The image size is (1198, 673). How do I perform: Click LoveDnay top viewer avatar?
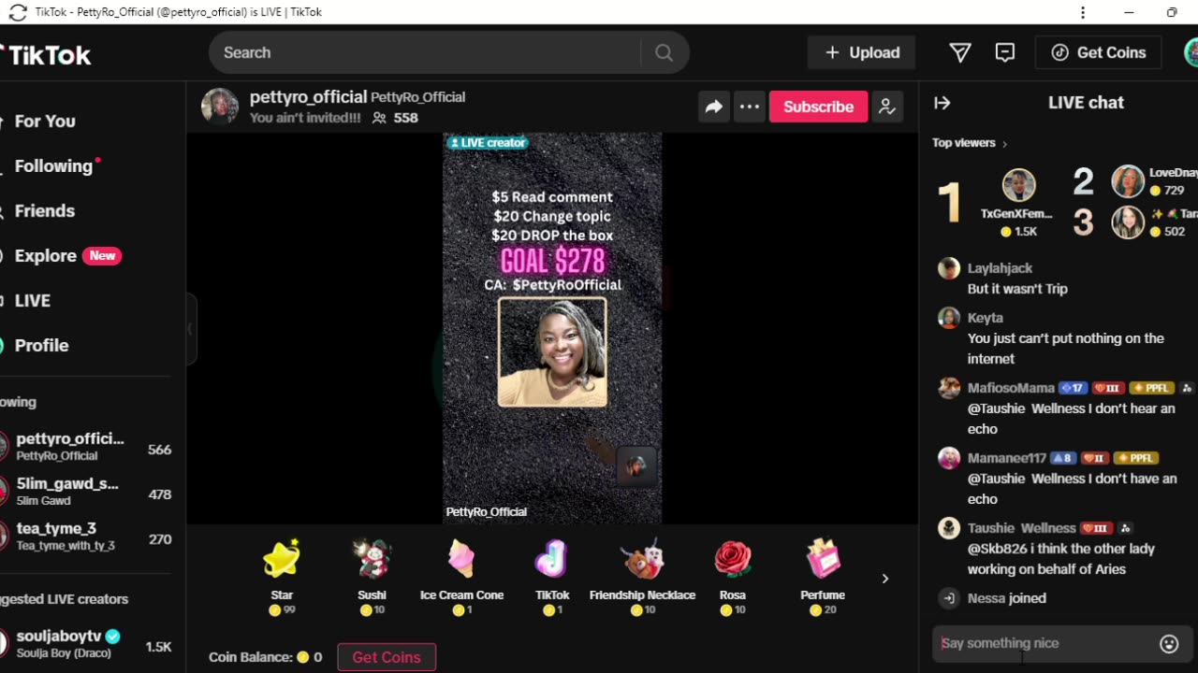pos(1128,180)
